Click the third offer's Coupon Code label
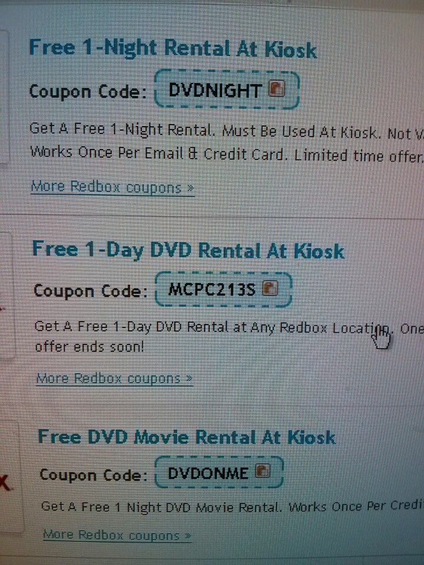Viewport: 424px width, 565px height. pyautogui.click(x=94, y=475)
